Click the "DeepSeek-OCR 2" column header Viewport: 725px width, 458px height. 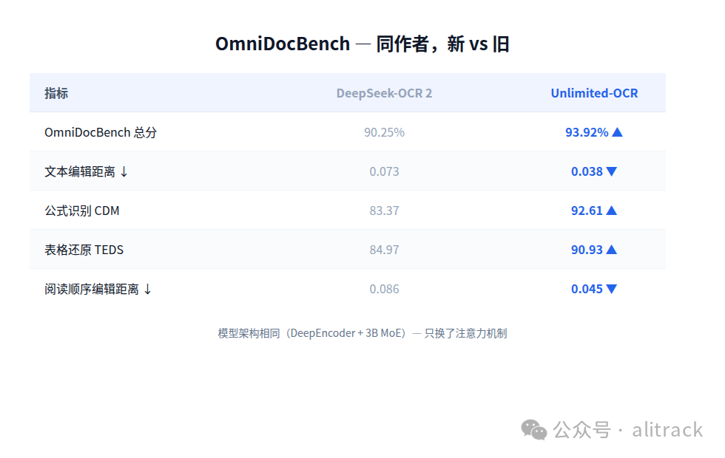[384, 93]
